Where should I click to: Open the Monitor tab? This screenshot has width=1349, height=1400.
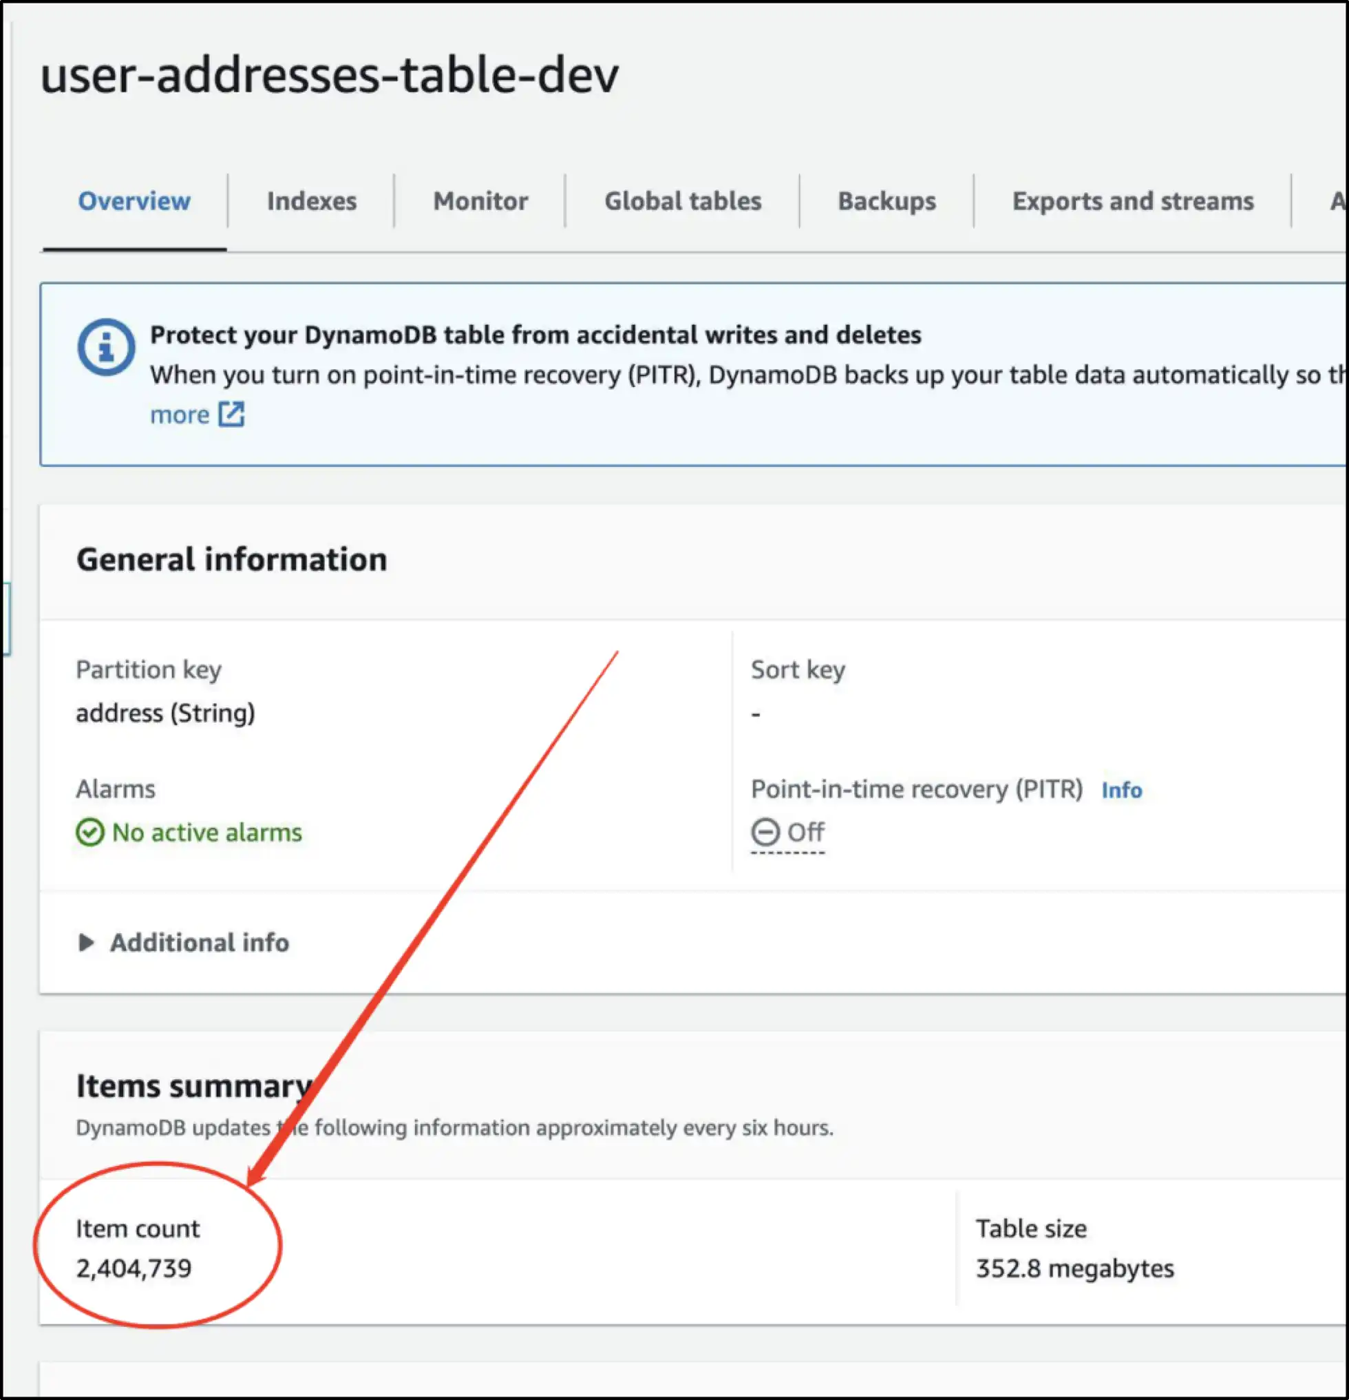tap(480, 200)
